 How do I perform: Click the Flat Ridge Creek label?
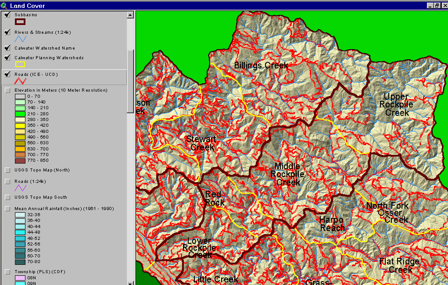click(399, 265)
